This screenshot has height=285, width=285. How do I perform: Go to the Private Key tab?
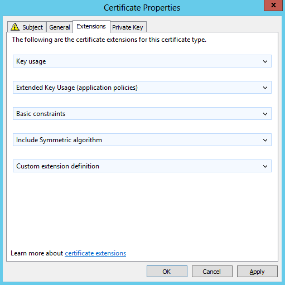point(128,27)
